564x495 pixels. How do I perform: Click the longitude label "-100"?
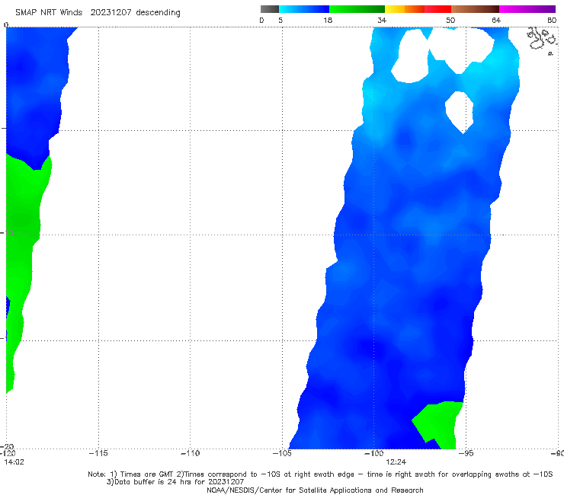(373, 453)
